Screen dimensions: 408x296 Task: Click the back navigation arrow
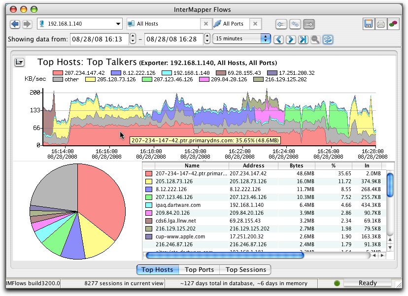pos(15,23)
